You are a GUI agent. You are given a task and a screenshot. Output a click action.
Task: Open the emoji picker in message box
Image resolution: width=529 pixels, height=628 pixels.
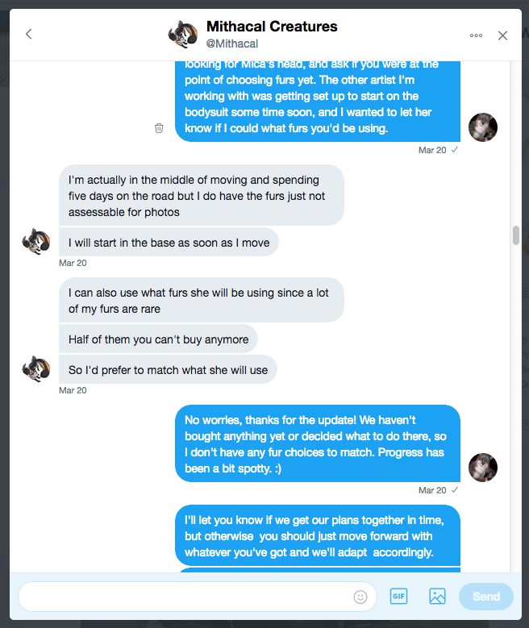360,597
